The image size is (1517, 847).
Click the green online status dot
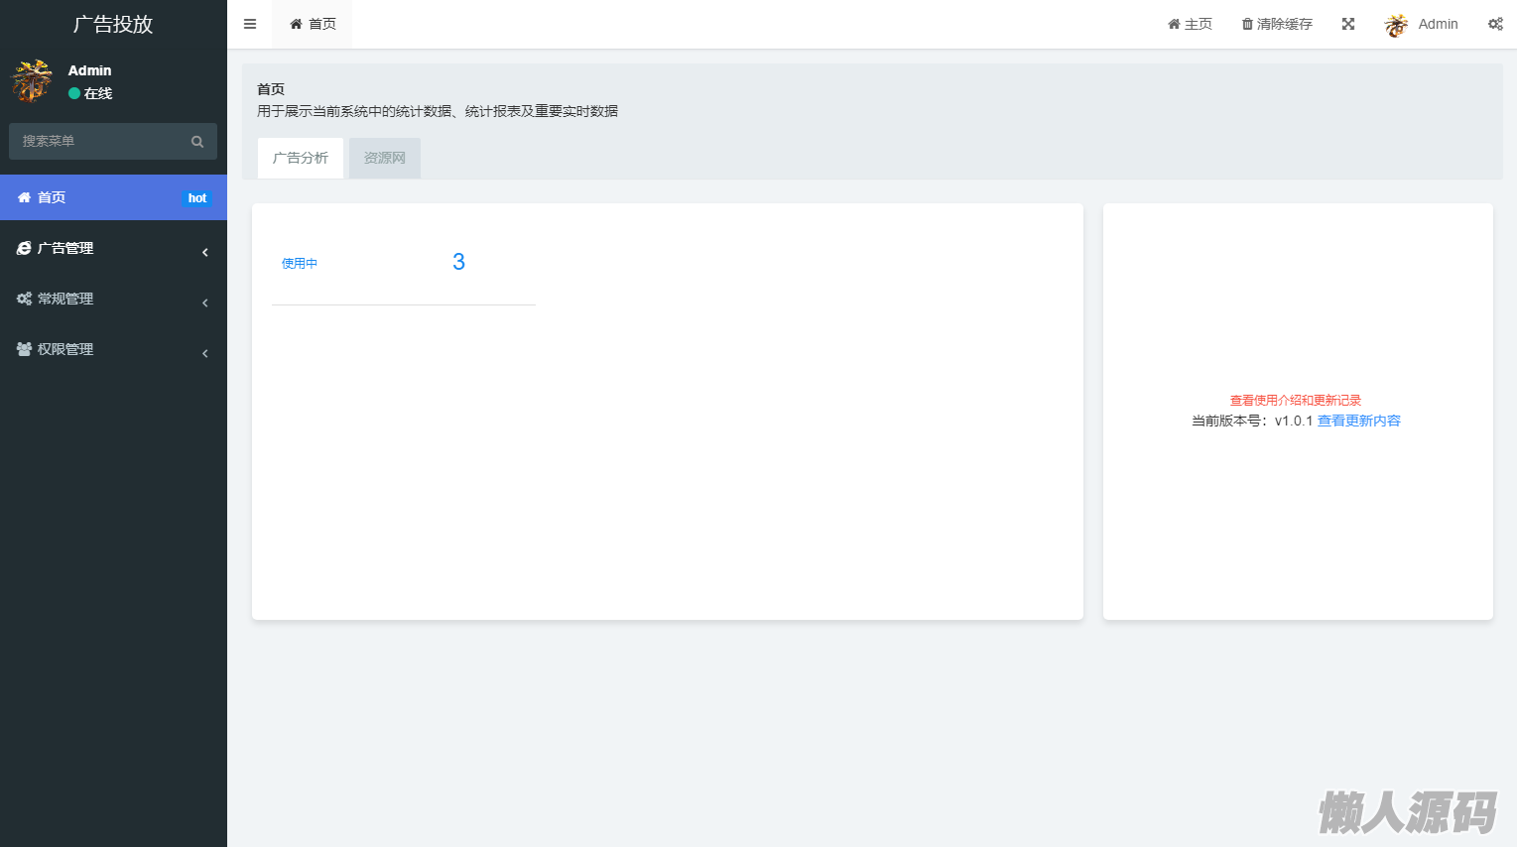point(74,93)
